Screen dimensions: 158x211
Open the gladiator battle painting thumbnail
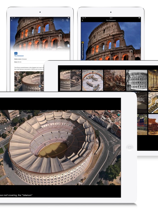point(115,80)
